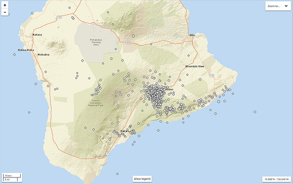Zoom in with the plus button
This screenshot has height=184, width=293.
pos(5,5)
